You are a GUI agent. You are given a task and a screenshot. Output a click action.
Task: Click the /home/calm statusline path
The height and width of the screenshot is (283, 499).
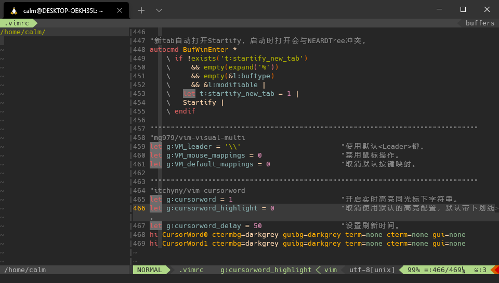click(x=25, y=270)
